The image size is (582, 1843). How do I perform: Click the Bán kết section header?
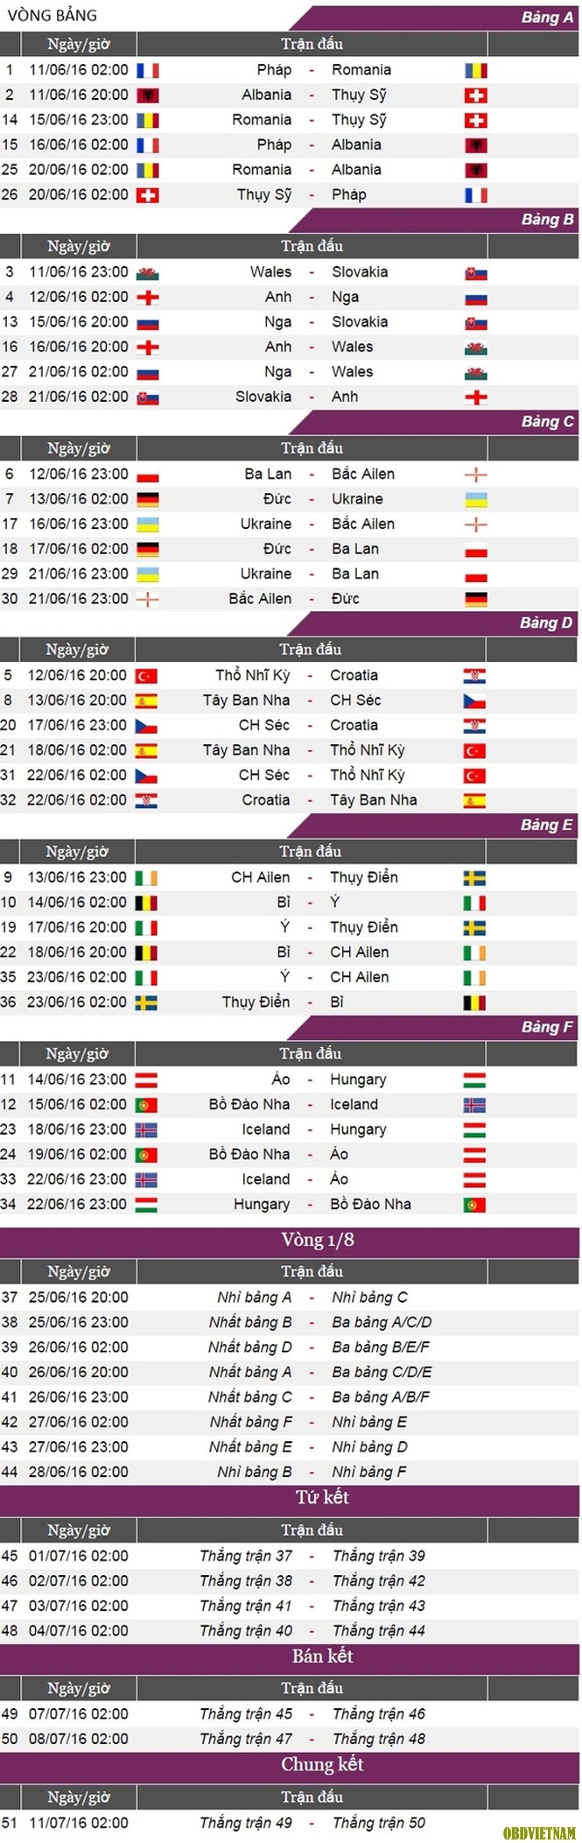pos(322,1657)
